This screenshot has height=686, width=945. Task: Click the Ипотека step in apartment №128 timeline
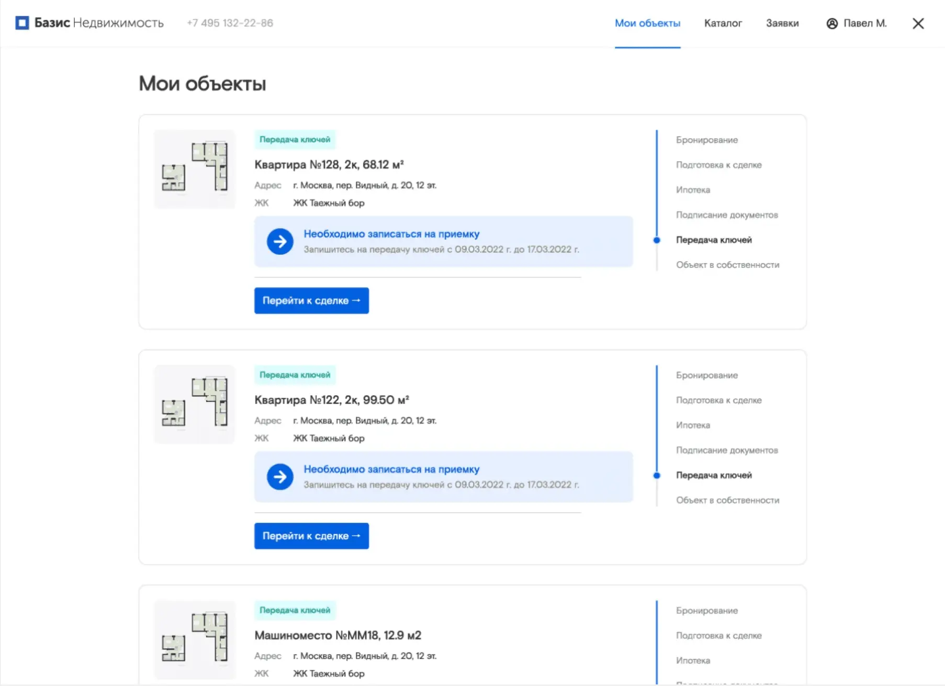pos(693,190)
